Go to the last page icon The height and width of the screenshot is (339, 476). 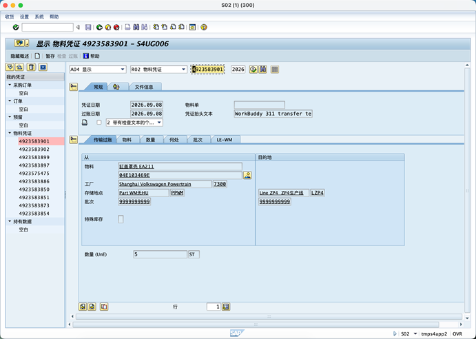click(182, 28)
